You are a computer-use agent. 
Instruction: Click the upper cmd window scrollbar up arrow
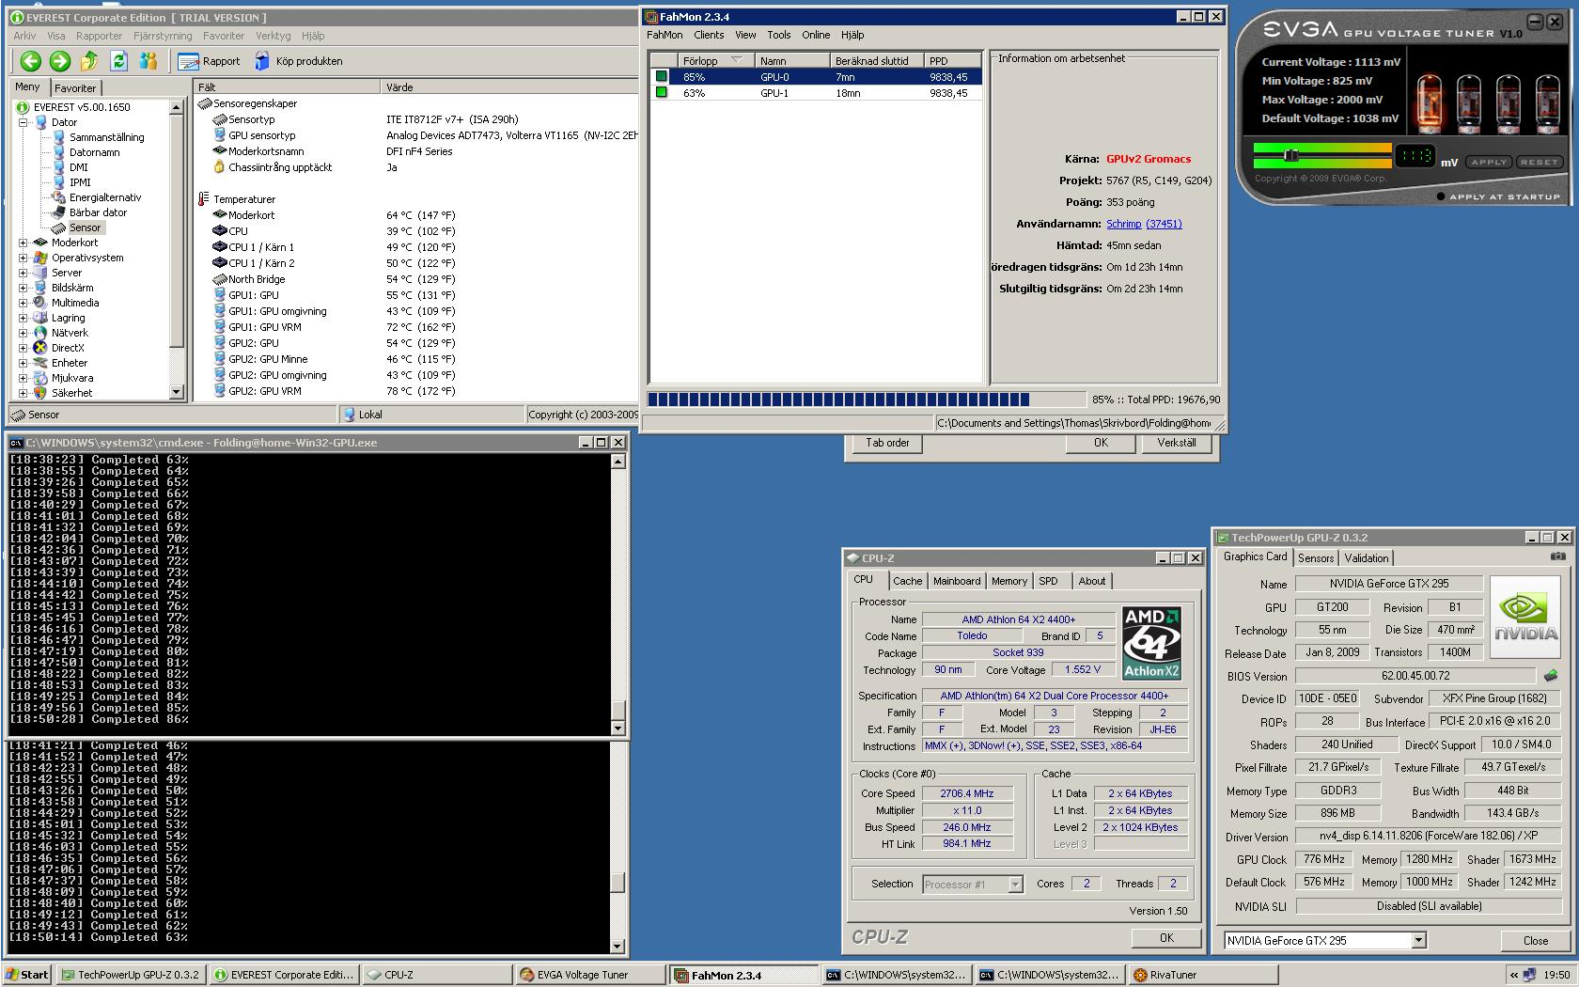coord(618,462)
